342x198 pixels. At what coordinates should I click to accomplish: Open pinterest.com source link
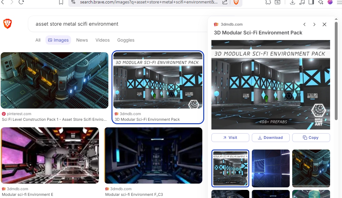coord(19,114)
